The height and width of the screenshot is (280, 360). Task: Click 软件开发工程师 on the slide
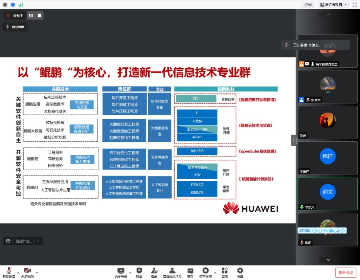tap(125, 98)
